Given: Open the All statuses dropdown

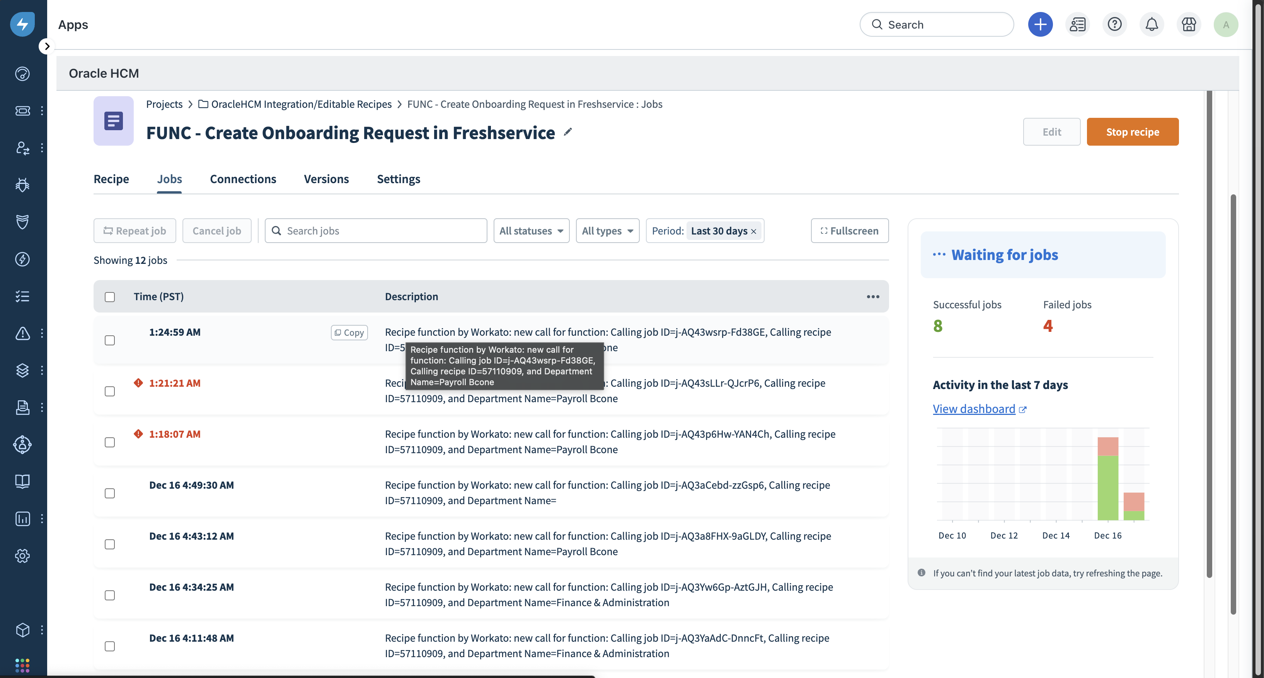Looking at the screenshot, I should point(531,231).
